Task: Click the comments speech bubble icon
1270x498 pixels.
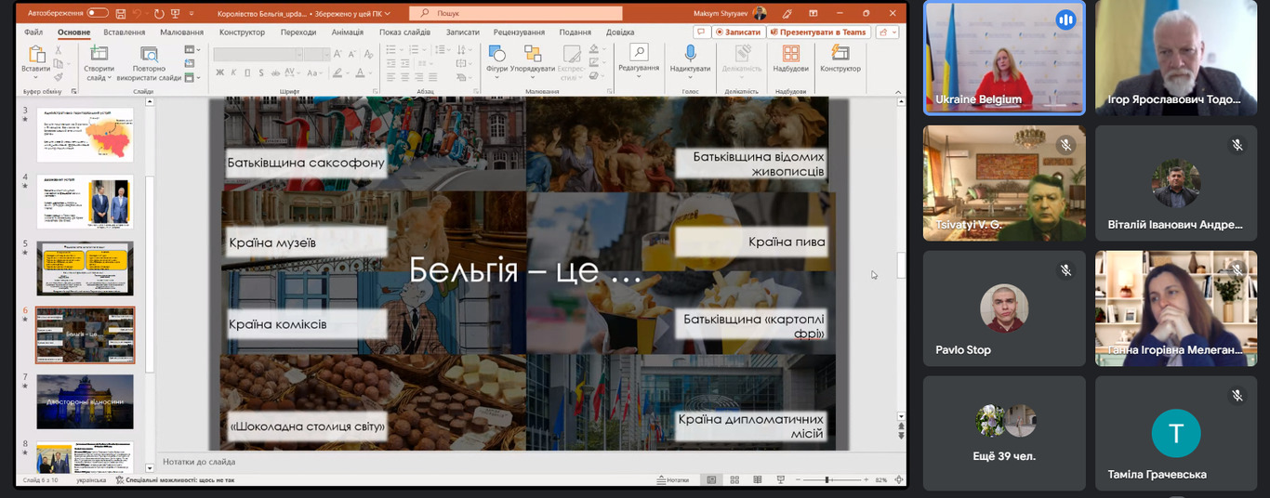Action: tap(700, 32)
